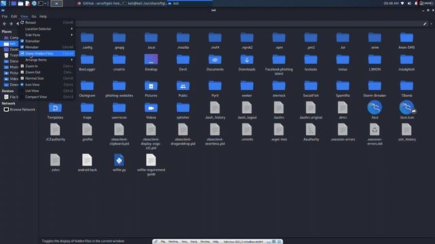Select the android hack file
Viewport: 435px width, 244px height.
pyautogui.click(x=87, y=163)
